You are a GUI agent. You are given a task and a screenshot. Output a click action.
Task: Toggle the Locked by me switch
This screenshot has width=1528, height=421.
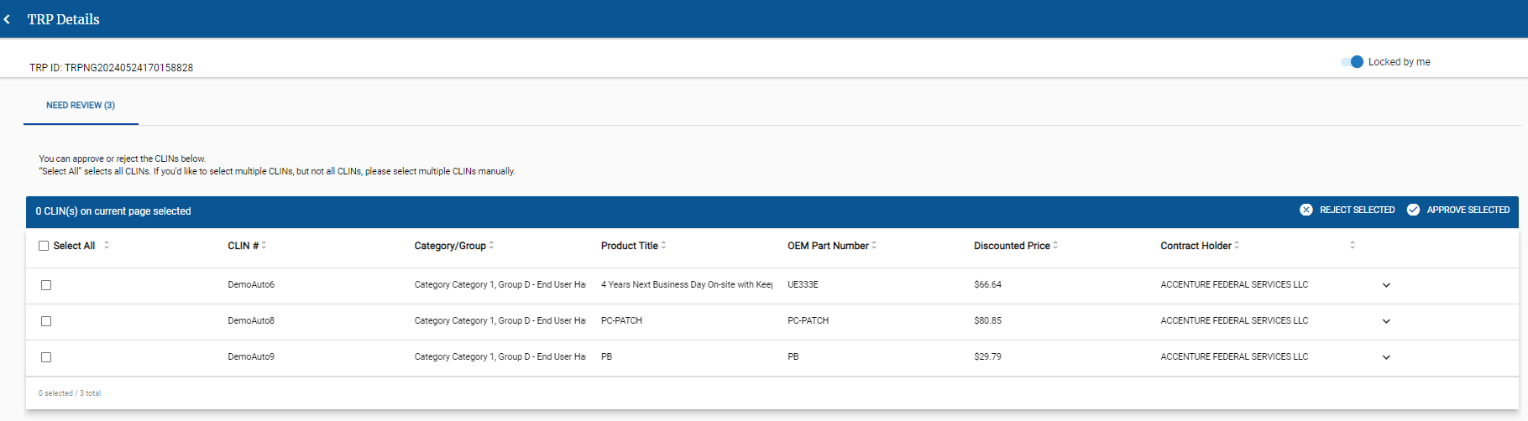pos(1352,62)
